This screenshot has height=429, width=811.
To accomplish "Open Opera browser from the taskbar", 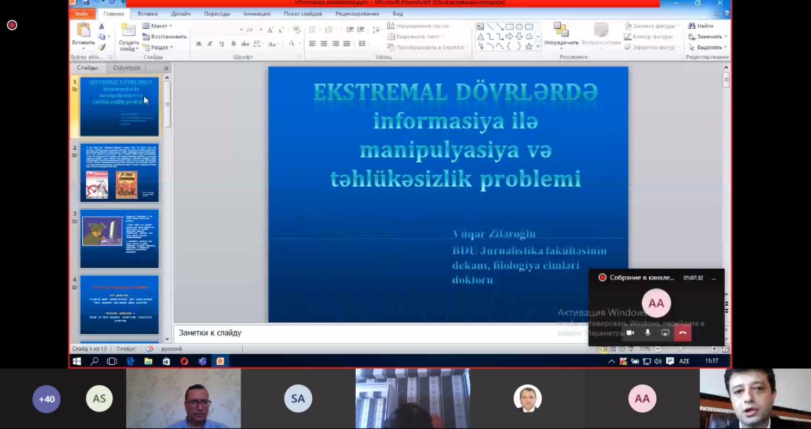I will (x=184, y=361).
